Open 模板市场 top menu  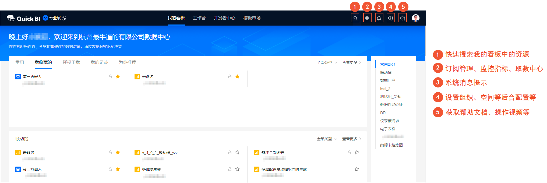click(252, 18)
